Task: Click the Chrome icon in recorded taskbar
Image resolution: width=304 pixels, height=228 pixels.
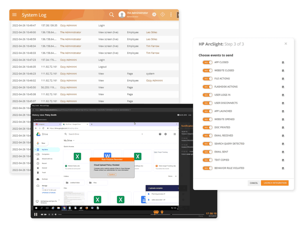Action: 64,208
